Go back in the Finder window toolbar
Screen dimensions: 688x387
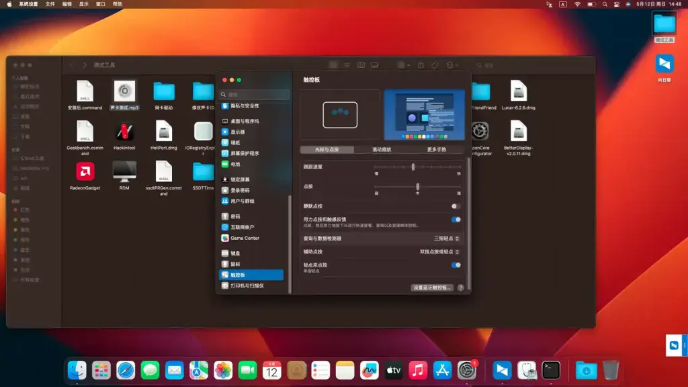71,65
